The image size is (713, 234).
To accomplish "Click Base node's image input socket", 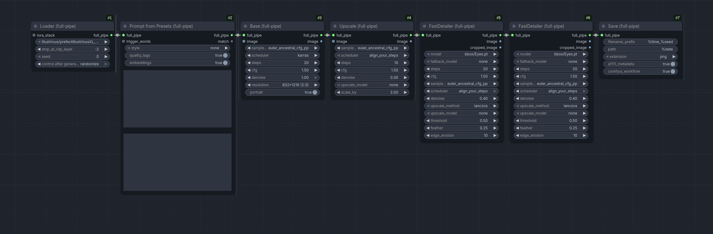I will click(244, 41).
